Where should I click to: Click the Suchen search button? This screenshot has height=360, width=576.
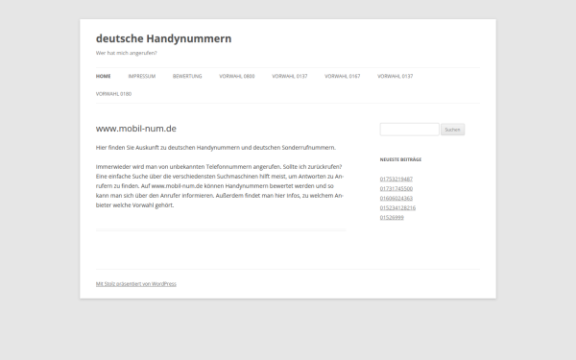[x=452, y=130]
